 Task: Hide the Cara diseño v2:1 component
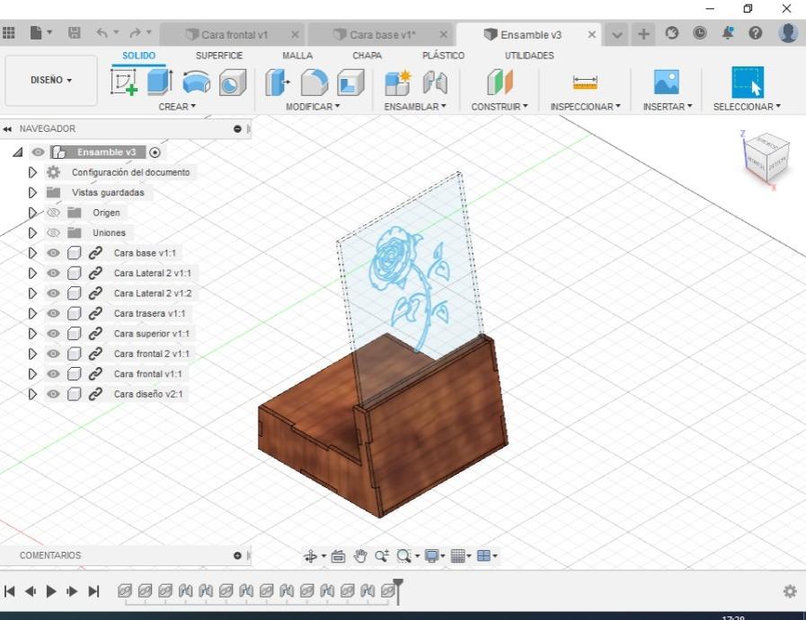(53, 394)
